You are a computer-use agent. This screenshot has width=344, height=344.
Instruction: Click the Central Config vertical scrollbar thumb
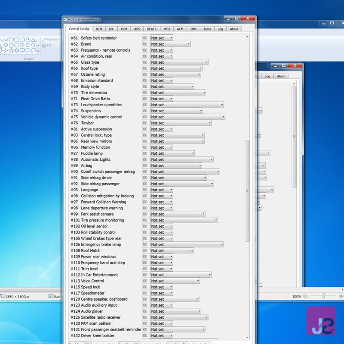[x=247, y=190]
